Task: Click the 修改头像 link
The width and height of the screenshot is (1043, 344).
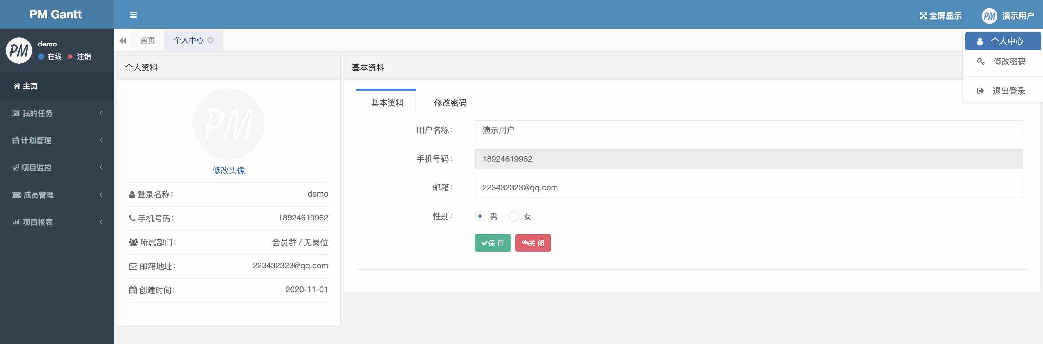Action: [x=229, y=170]
